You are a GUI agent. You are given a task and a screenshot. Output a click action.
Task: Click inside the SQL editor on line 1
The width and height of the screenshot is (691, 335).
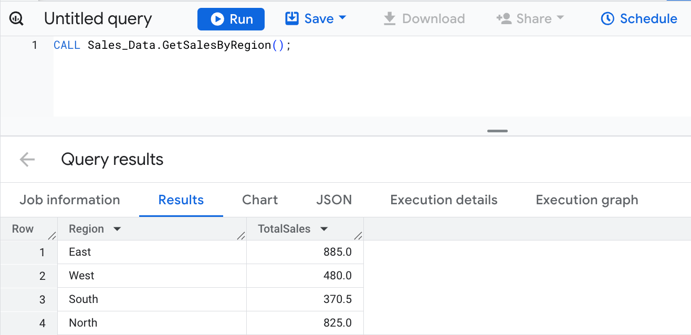[172, 45]
